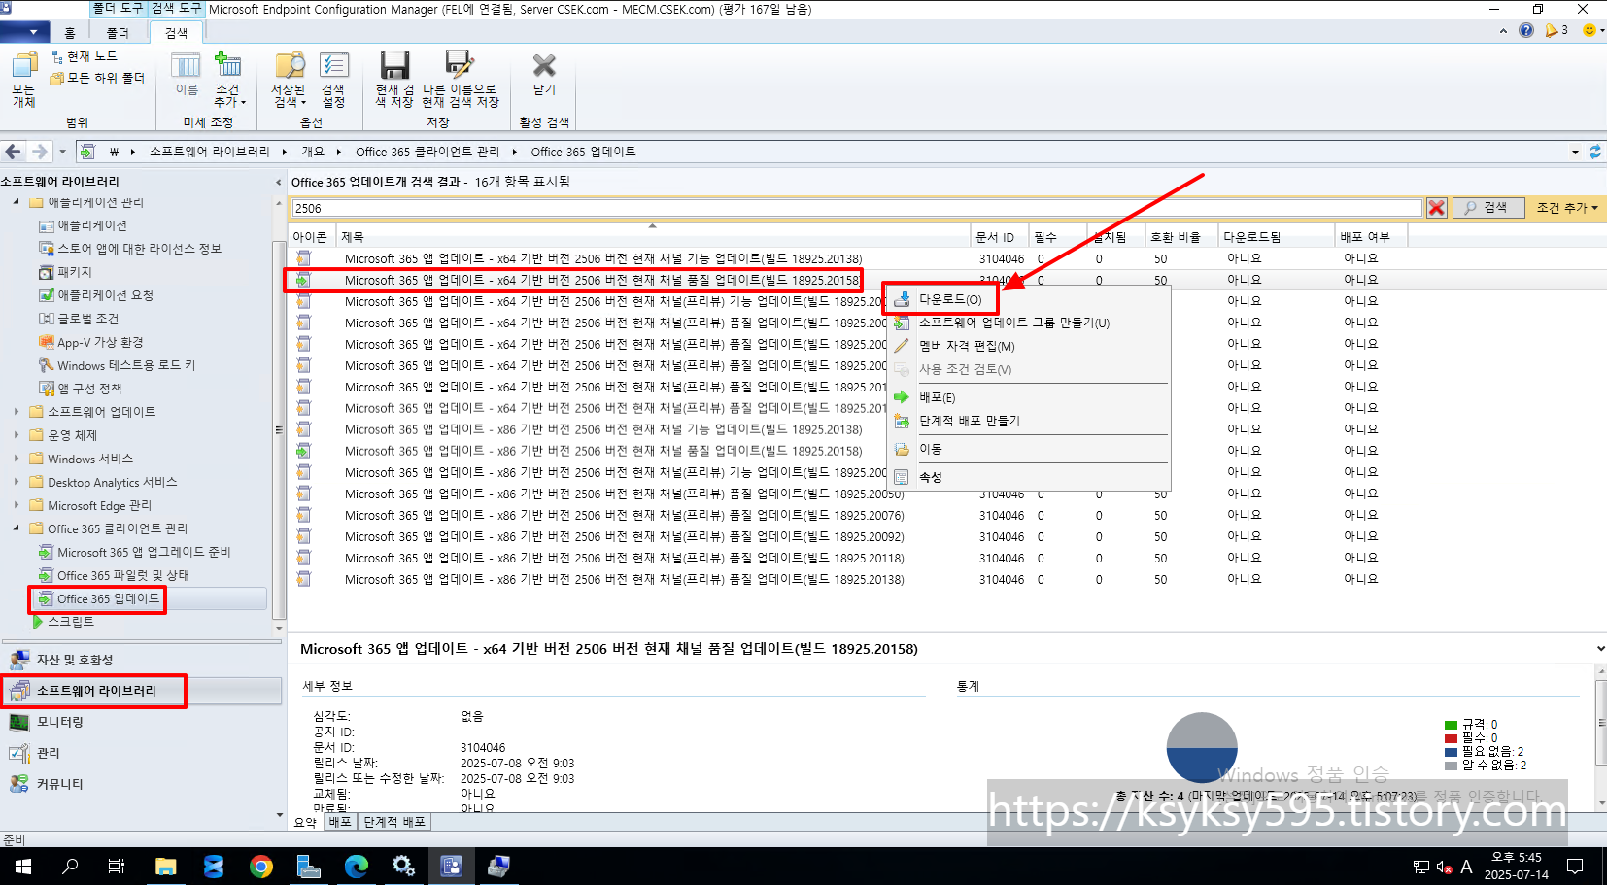This screenshot has height=885, width=1607.
Task: Collapse the details pane chevron
Action: [1600, 649]
